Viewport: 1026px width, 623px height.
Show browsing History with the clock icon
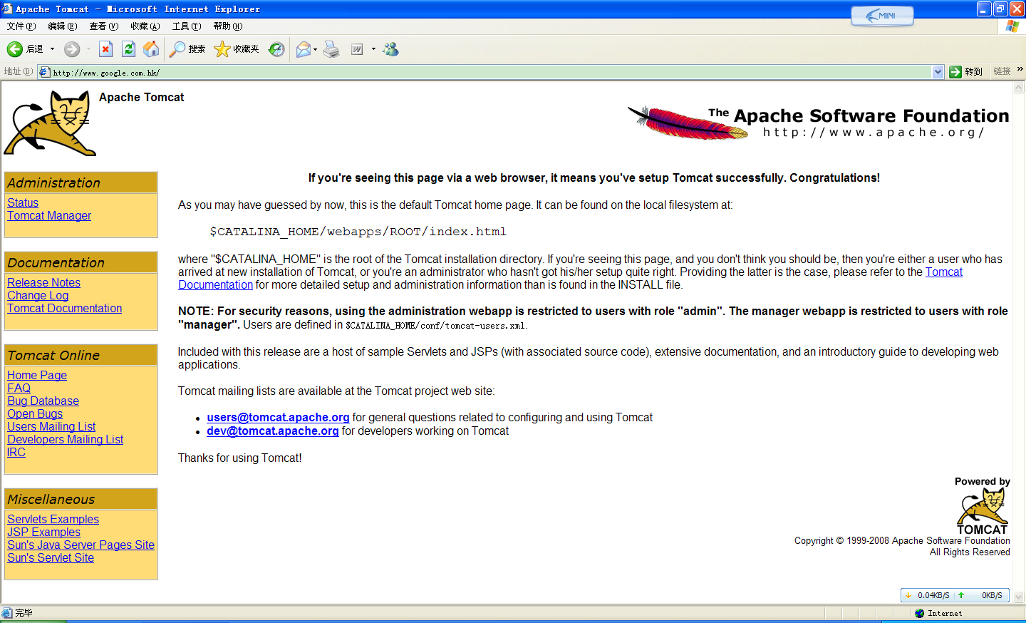(276, 49)
